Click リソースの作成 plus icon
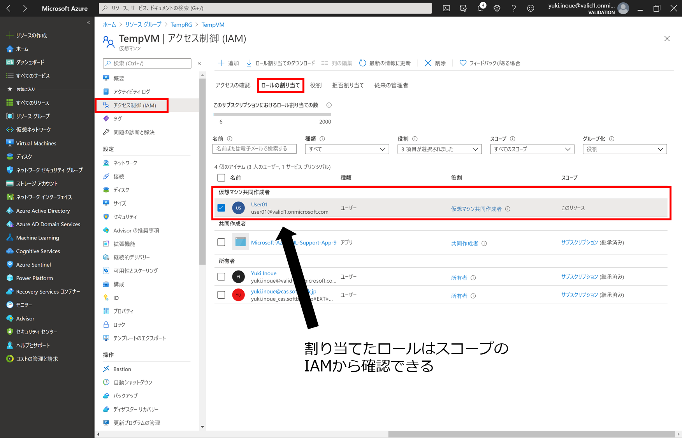This screenshot has width=682, height=438. coord(10,35)
